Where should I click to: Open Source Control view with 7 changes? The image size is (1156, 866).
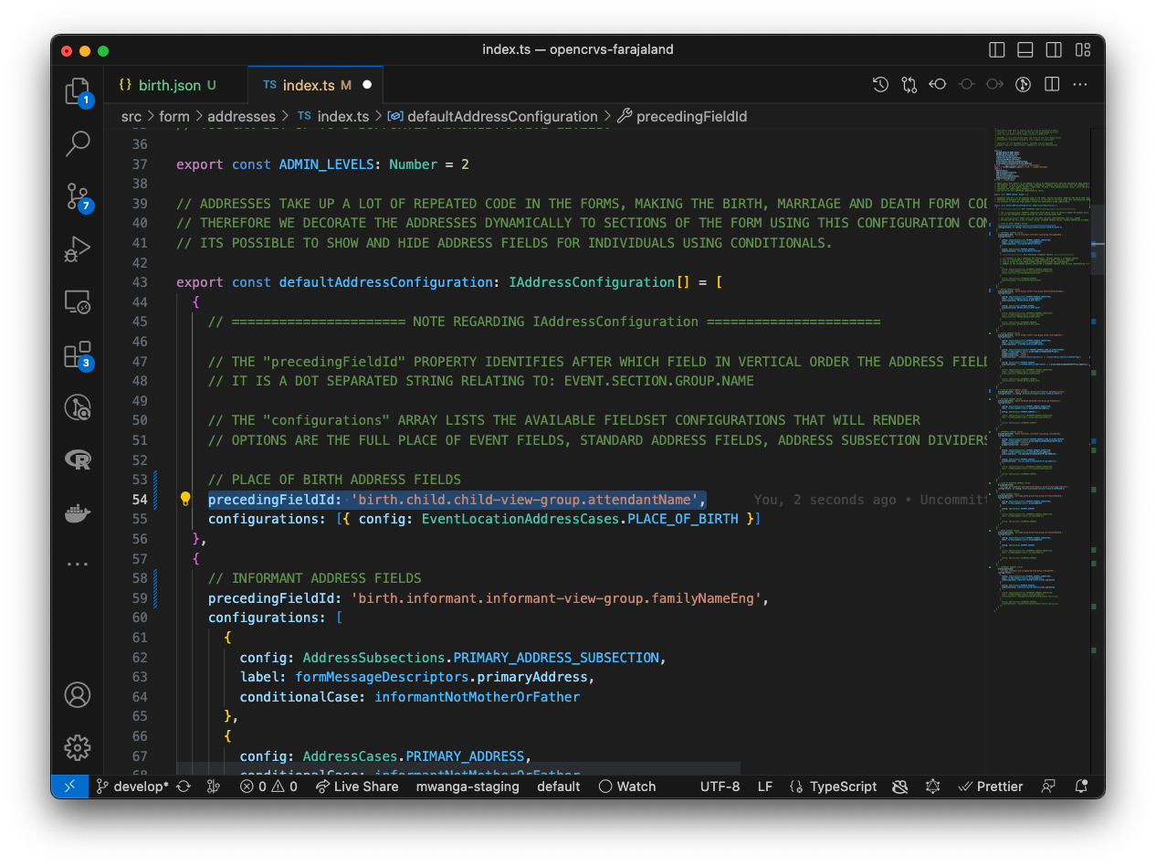click(78, 195)
